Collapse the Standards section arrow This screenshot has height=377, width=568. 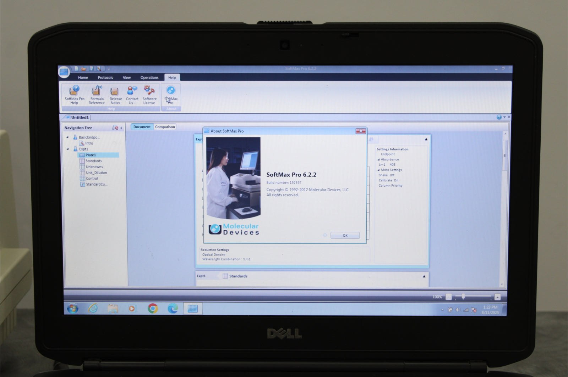click(x=424, y=276)
